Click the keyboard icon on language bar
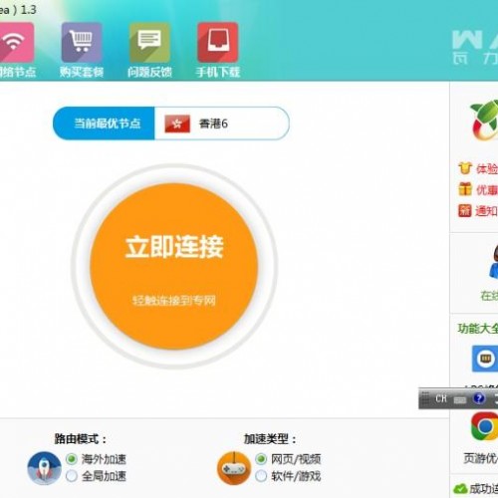Screen dimensions: 498x498 tap(460, 399)
